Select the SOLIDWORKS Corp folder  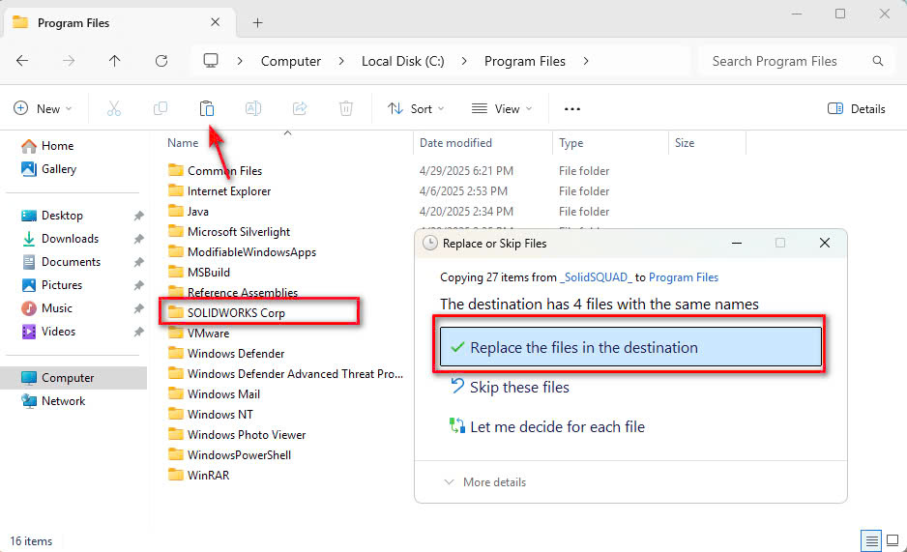point(226,312)
